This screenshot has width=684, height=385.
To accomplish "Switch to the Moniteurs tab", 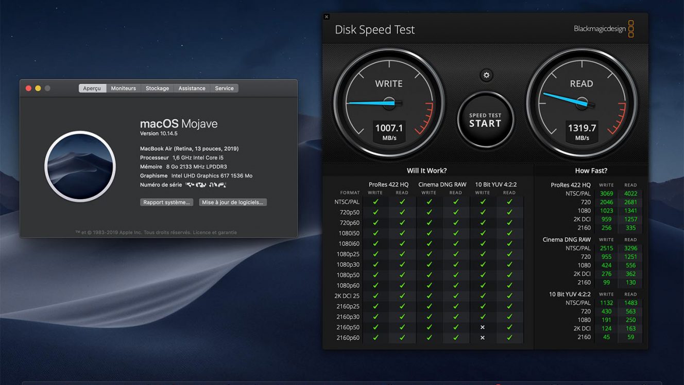I will [124, 89].
